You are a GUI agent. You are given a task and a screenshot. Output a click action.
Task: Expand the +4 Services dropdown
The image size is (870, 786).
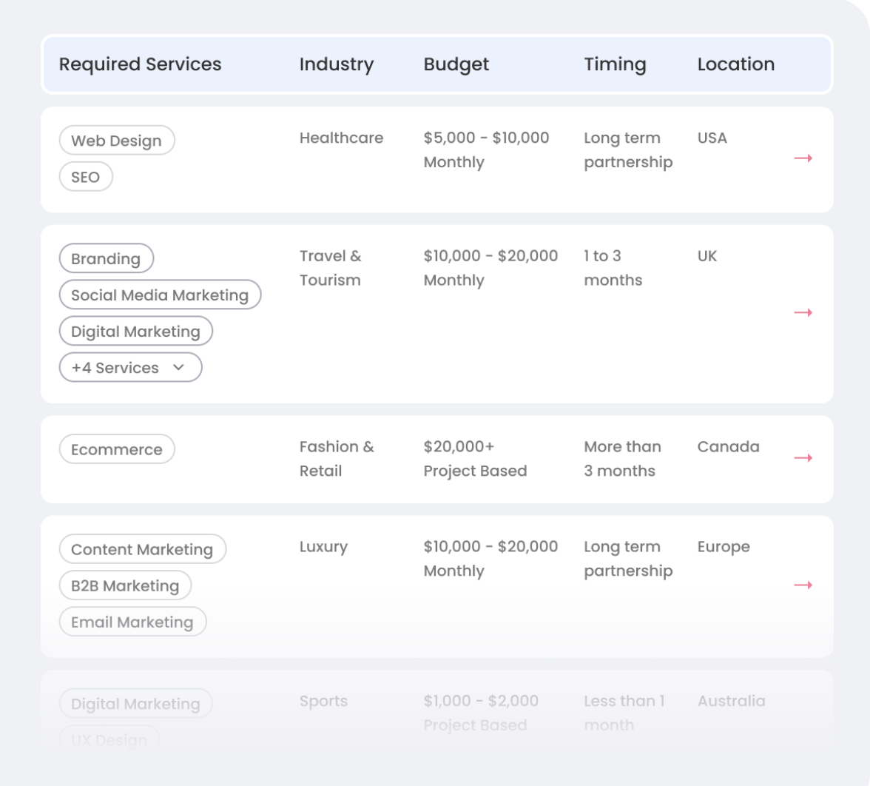[130, 368]
